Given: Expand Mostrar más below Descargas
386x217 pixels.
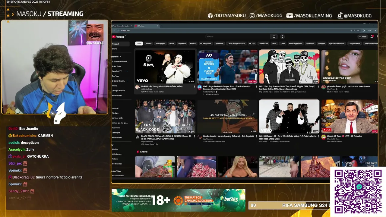Looking at the screenshot, I should click(117, 137).
